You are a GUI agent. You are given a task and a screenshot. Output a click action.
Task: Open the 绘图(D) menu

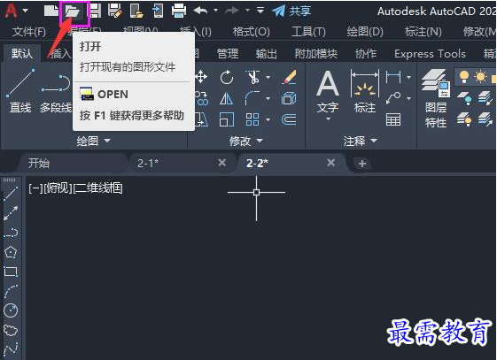click(365, 32)
